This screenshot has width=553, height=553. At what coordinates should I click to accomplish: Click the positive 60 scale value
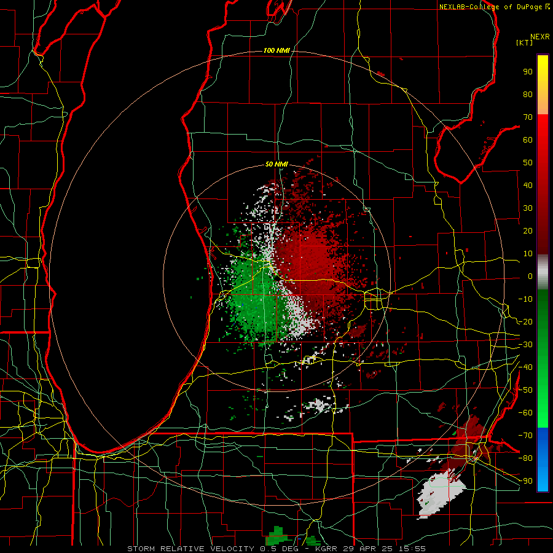pos(528,140)
